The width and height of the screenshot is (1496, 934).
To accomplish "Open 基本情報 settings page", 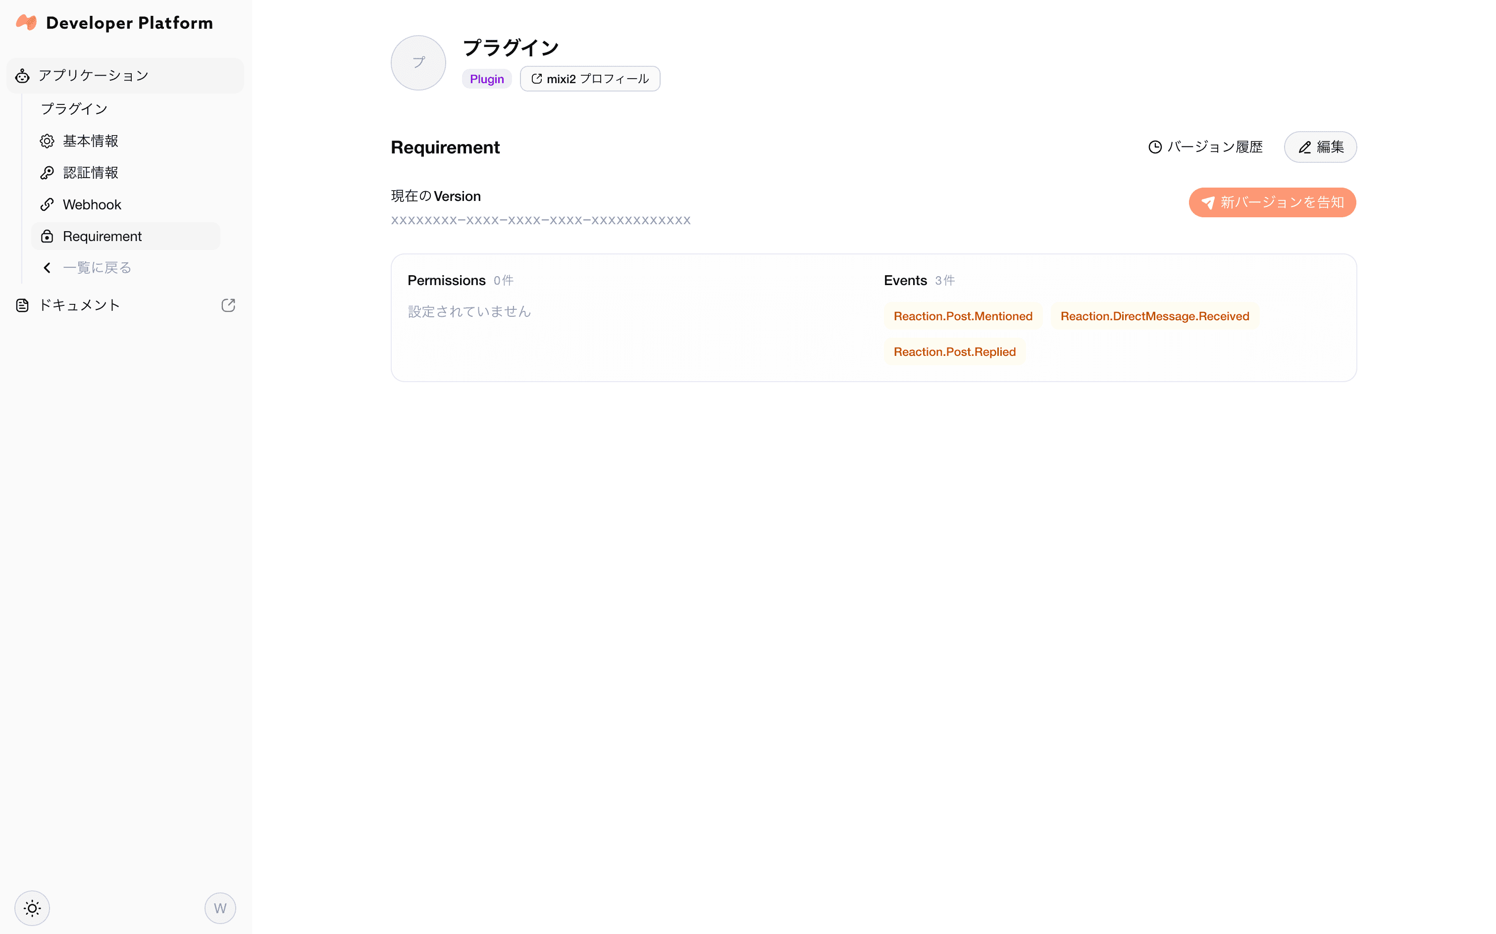I will click(125, 141).
